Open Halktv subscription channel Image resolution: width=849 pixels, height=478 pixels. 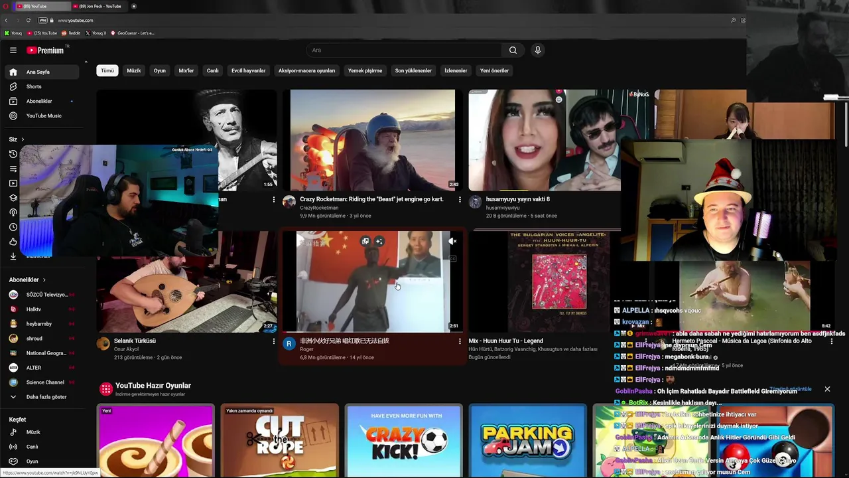(41, 309)
